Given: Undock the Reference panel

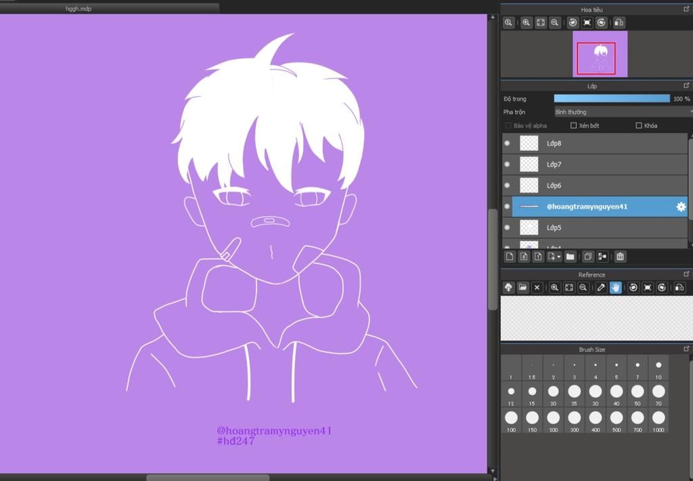Looking at the screenshot, I should click(x=686, y=274).
